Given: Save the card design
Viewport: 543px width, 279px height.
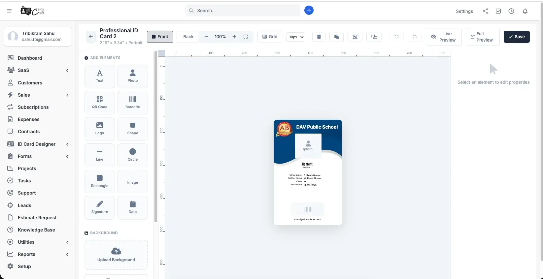Looking at the screenshot, I should coord(517,37).
